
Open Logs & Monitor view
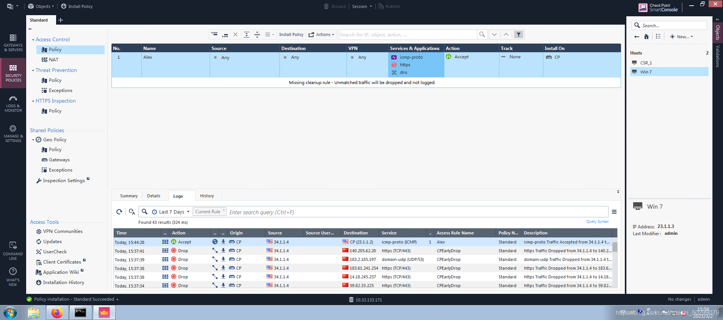(x=13, y=103)
